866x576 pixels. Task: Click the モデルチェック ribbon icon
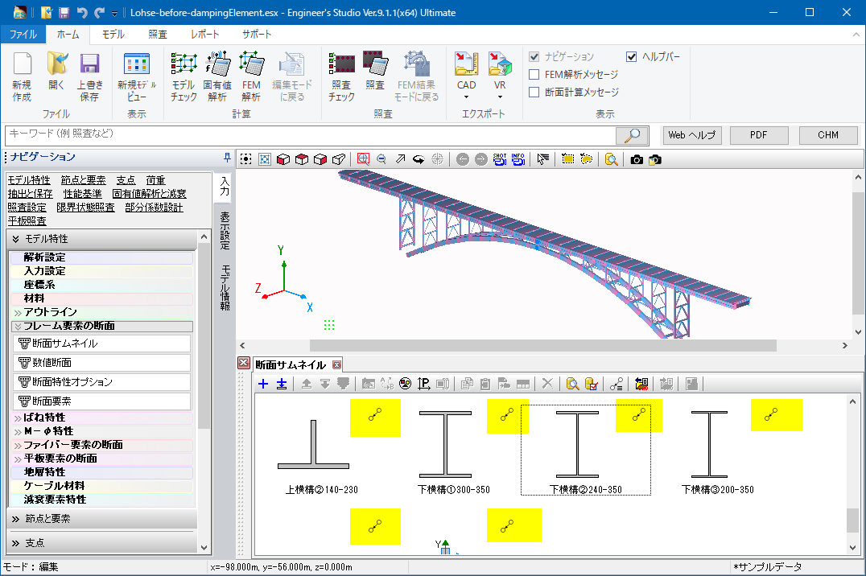coord(184,76)
